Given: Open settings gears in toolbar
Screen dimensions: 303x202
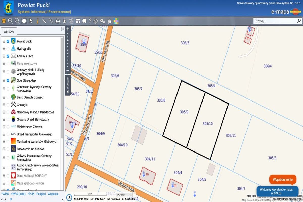Looking at the screenshot, I should coord(103,21).
